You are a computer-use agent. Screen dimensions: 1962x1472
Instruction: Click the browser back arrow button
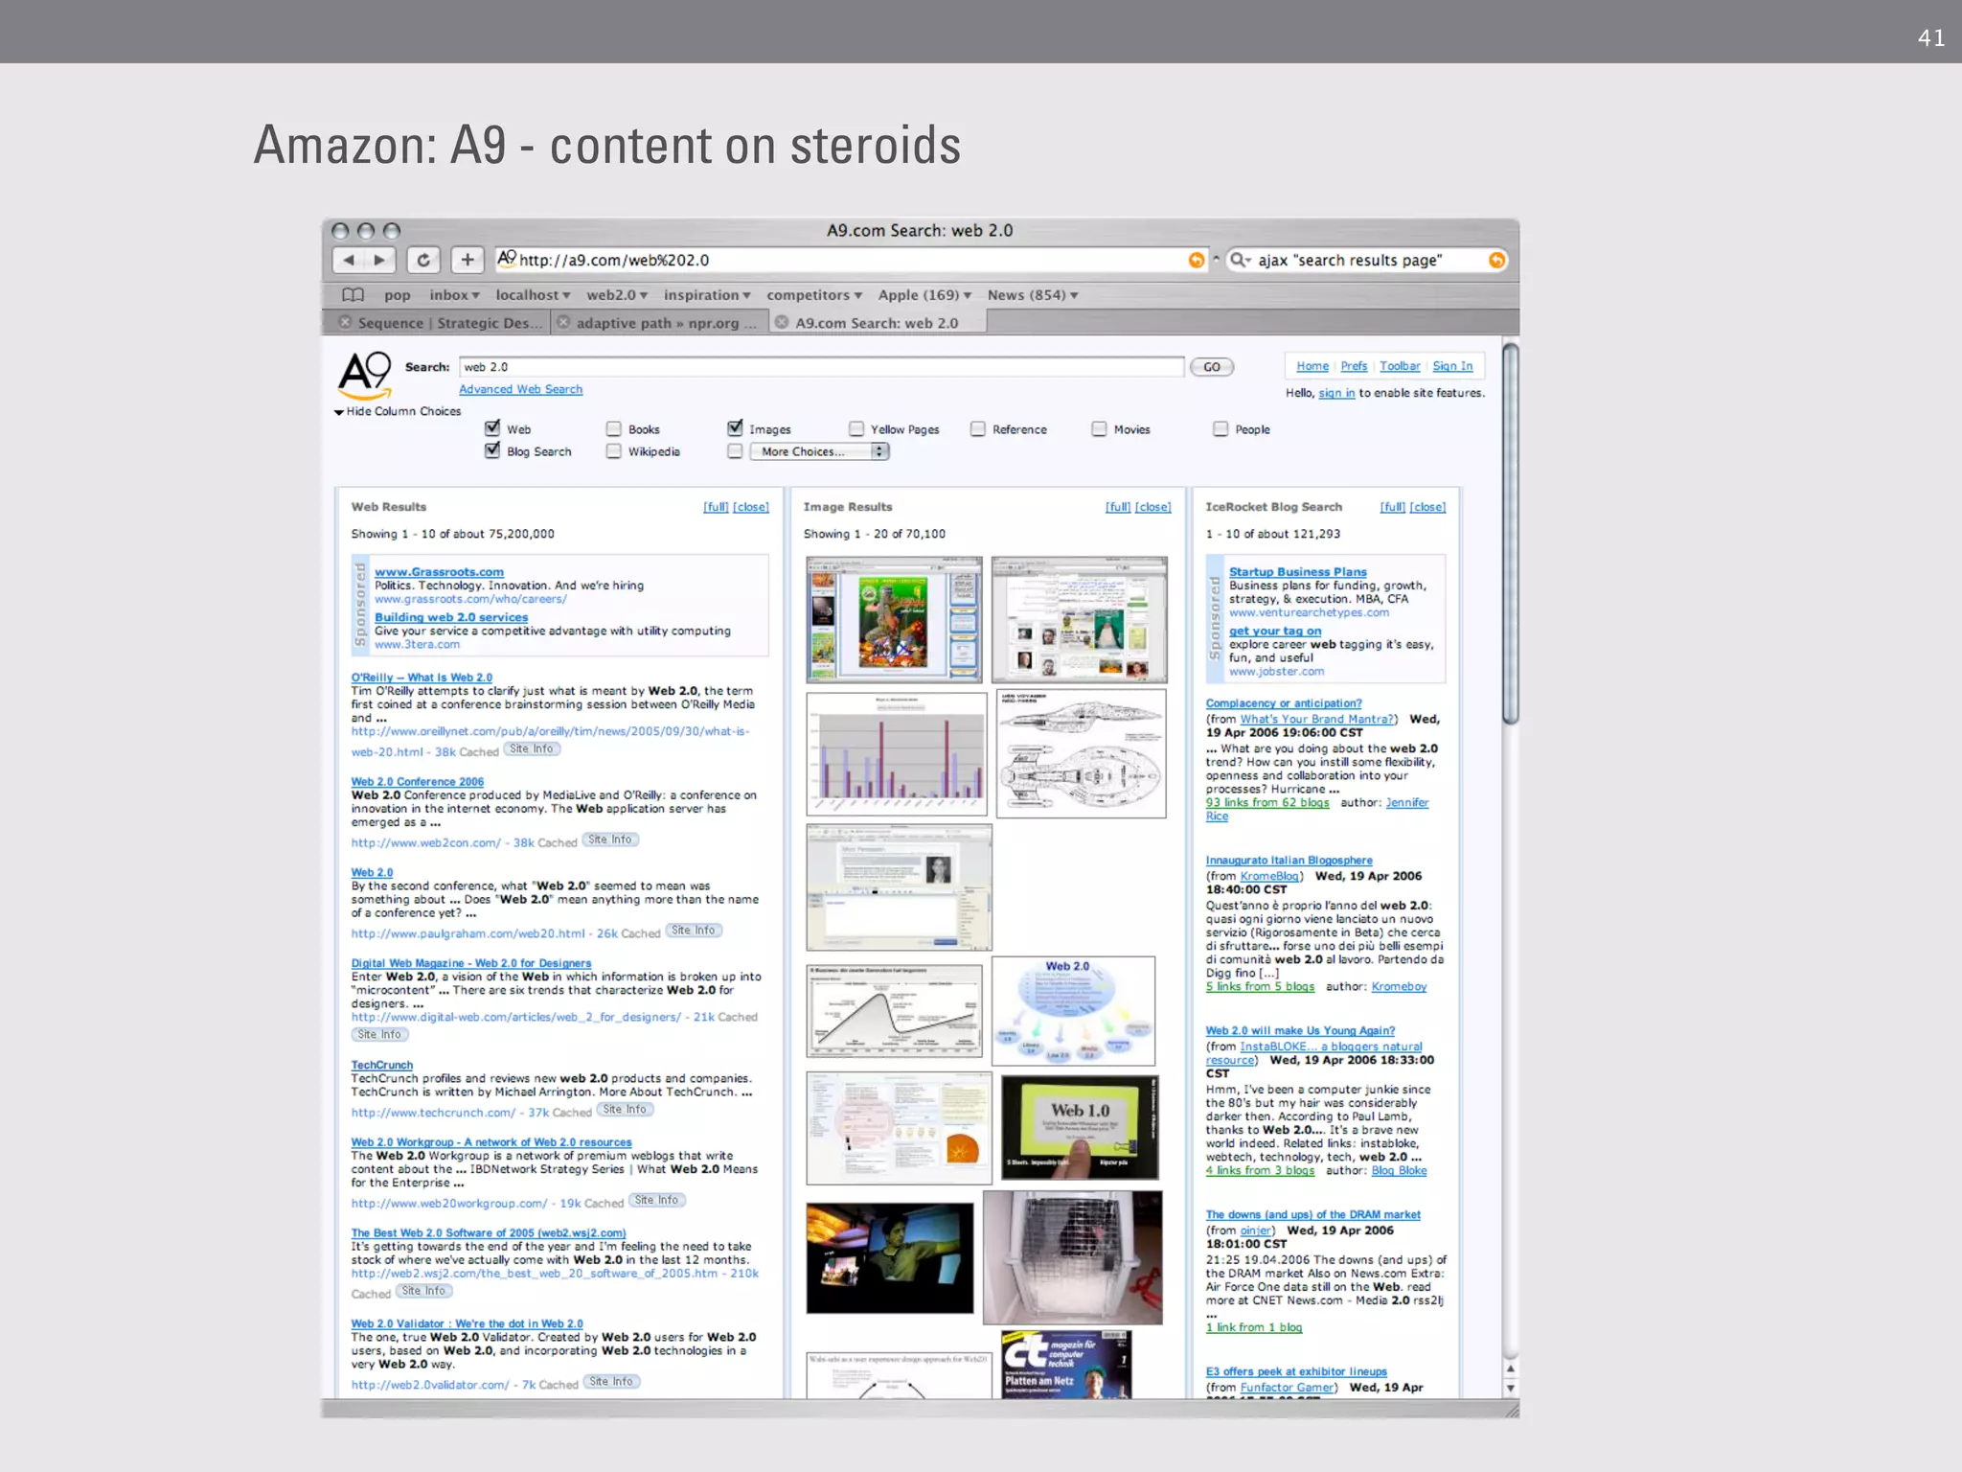pos(349,260)
